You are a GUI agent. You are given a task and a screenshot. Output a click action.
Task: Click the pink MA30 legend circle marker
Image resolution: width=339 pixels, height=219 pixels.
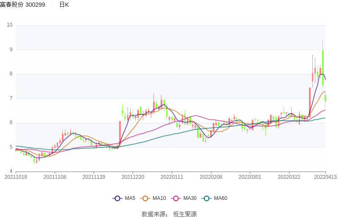tap(176, 198)
